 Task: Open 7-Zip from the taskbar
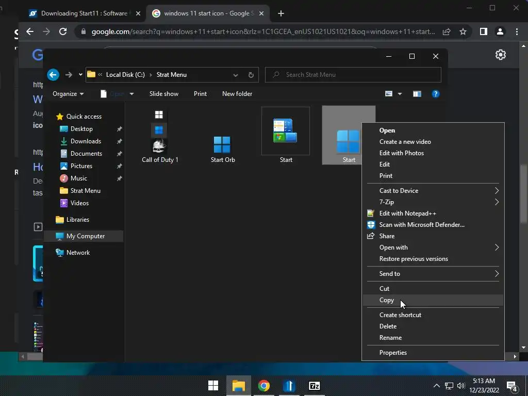coord(314,386)
